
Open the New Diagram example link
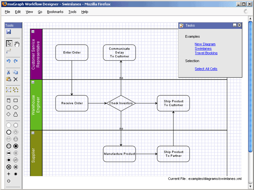(205, 44)
